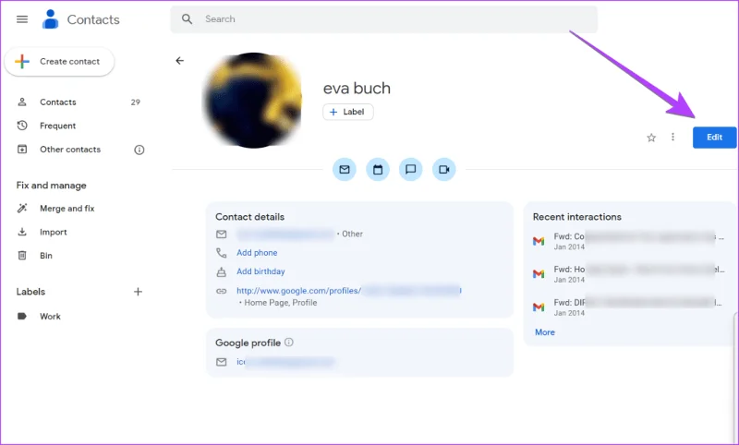The width and height of the screenshot is (739, 445).
Task: Click the phone icon in Contact details
Action: (221, 253)
